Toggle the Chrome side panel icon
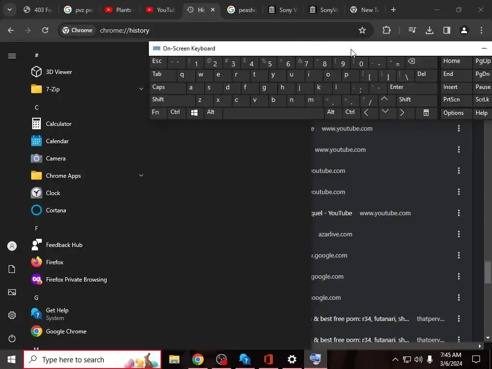 447,30
